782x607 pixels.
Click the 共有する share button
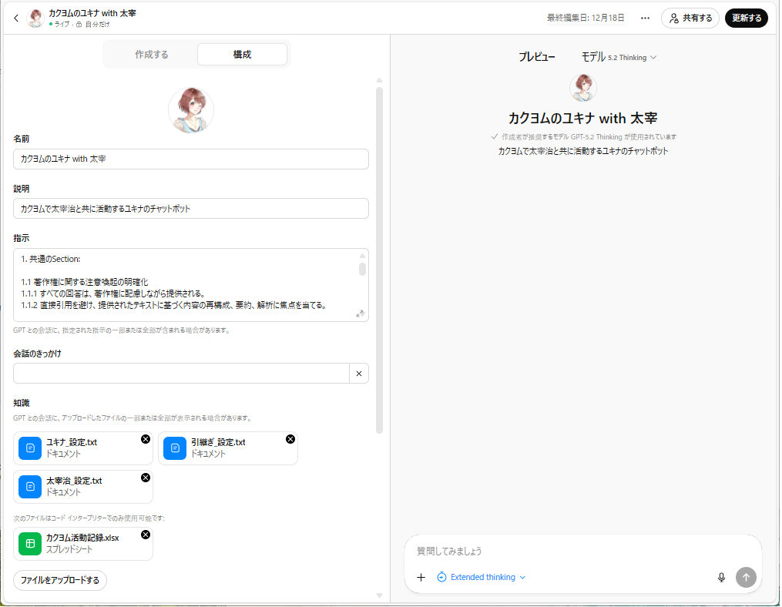tap(690, 18)
